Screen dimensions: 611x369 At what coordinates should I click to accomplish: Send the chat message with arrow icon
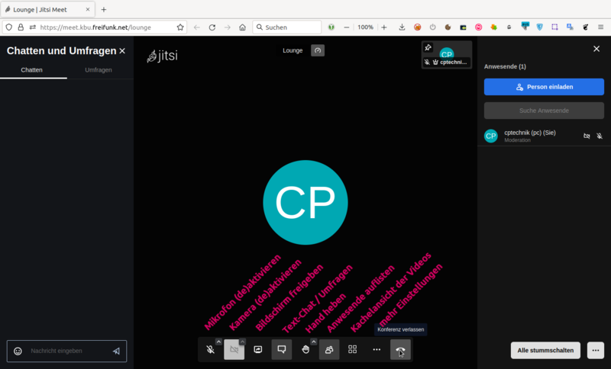(116, 351)
